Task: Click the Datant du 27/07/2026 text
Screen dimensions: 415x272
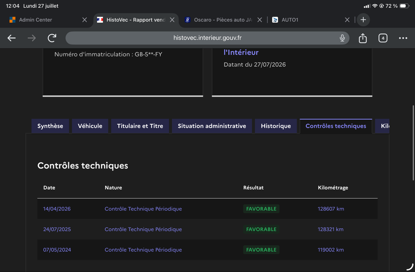Action: [255, 65]
